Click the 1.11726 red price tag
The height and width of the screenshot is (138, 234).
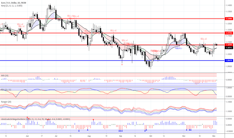(229, 33)
